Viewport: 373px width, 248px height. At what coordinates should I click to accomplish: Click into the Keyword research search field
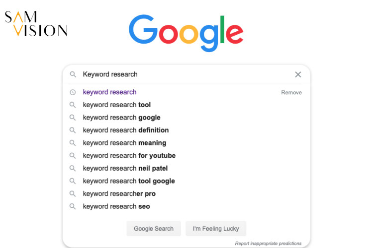pos(186,74)
